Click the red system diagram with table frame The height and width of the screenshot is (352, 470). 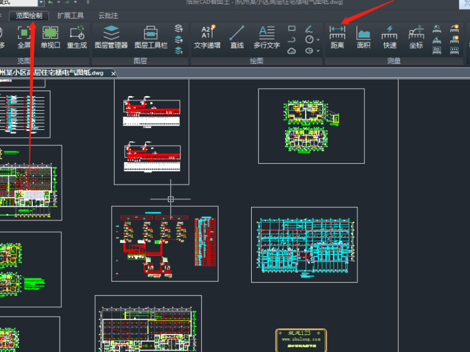[x=165, y=244]
